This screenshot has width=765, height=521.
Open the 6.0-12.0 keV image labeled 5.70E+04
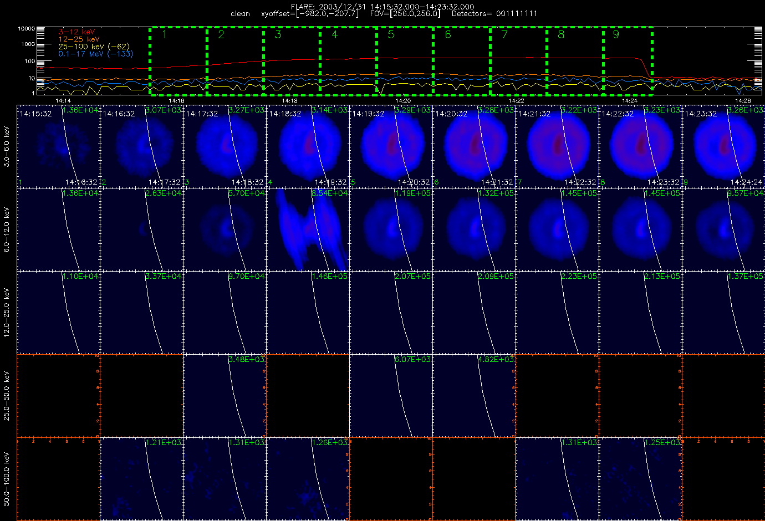pos(225,229)
